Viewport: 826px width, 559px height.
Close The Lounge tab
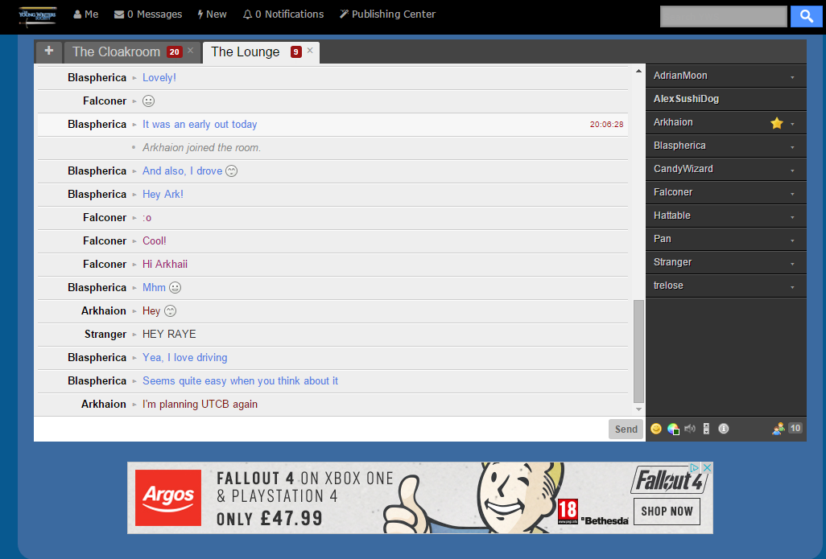(x=310, y=50)
